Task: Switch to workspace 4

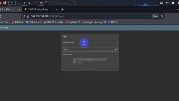Action: click(x=34, y=3)
